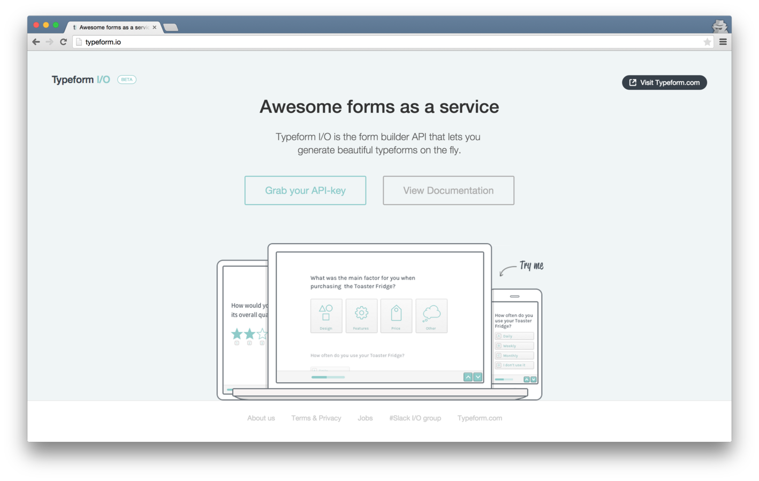Click the up arrow on phone form

click(527, 379)
